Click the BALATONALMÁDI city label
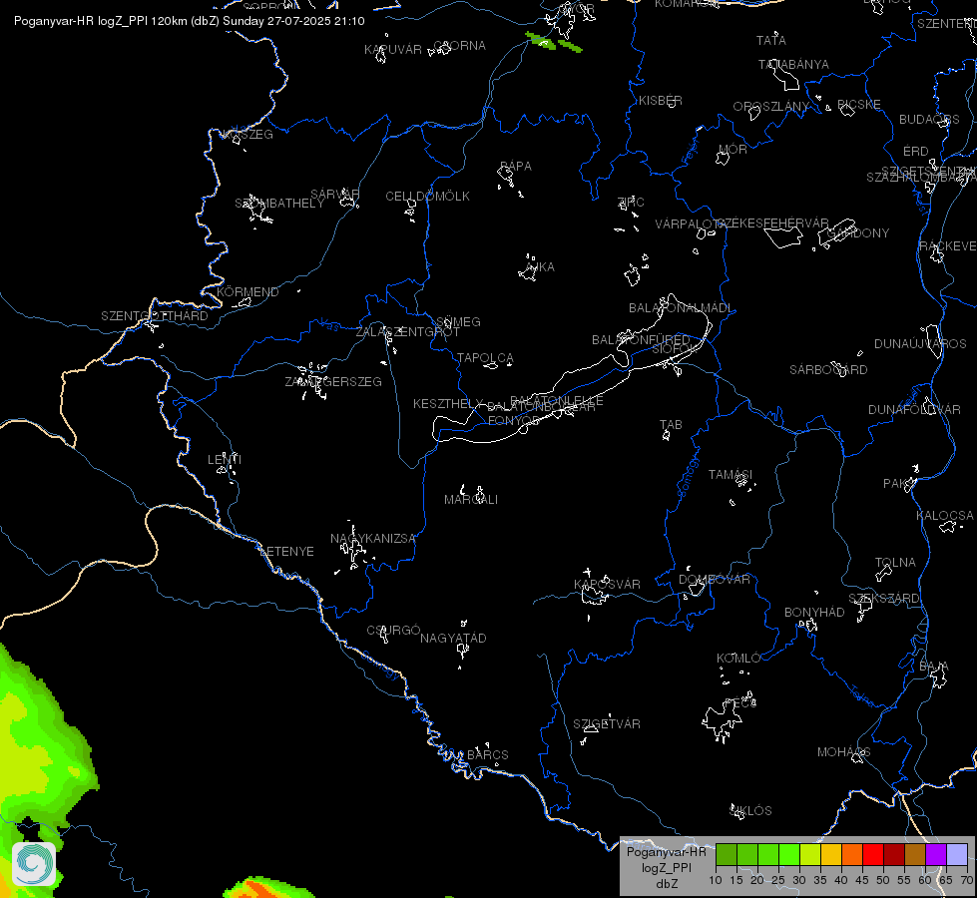 (681, 308)
